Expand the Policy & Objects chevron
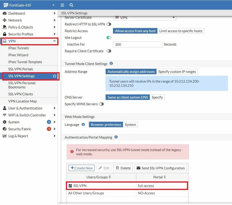232x205 pixels. [55, 27]
